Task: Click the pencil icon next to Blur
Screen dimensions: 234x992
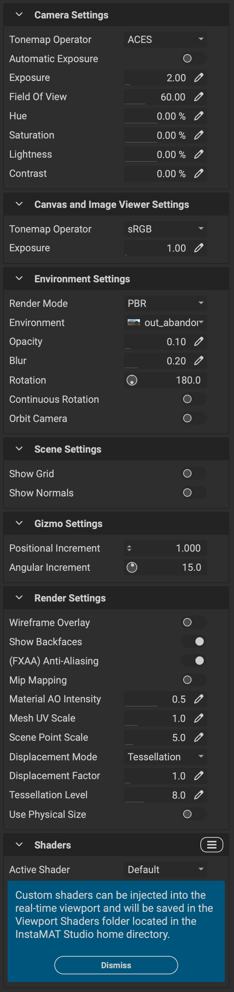Action: [198, 361]
